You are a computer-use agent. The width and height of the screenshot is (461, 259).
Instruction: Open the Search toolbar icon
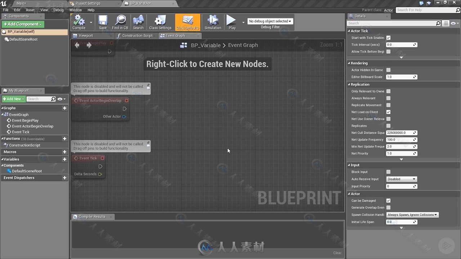(138, 22)
